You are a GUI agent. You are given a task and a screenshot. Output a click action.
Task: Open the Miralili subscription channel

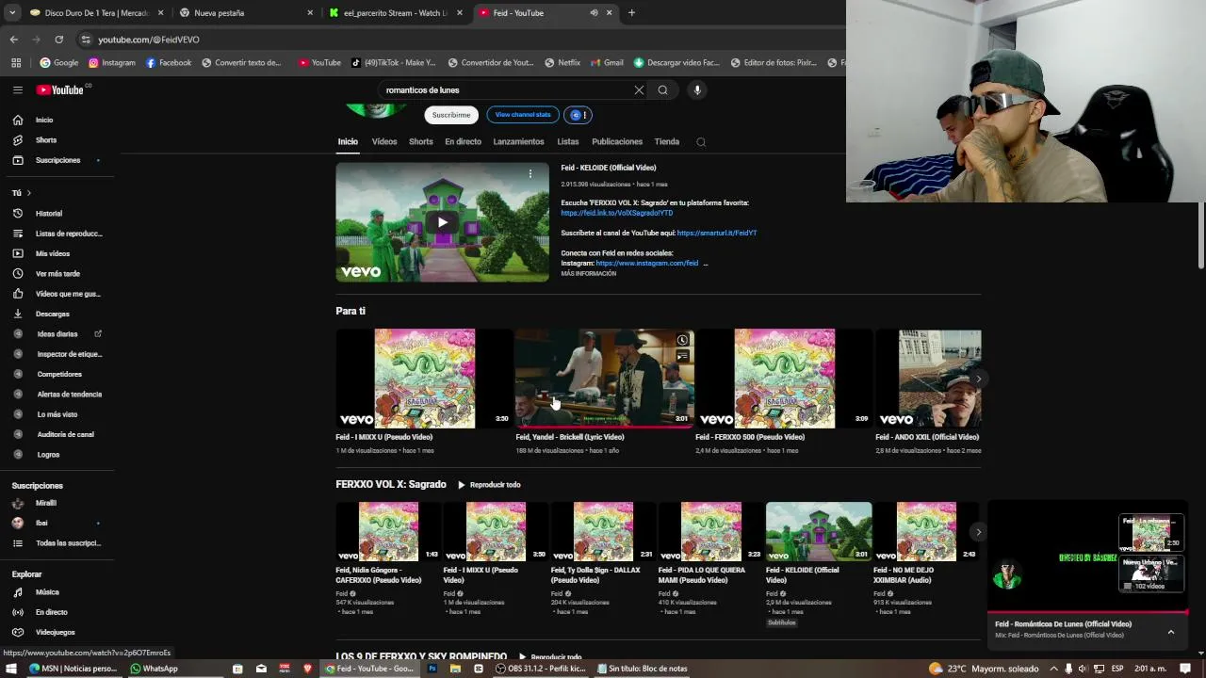pos(45,503)
